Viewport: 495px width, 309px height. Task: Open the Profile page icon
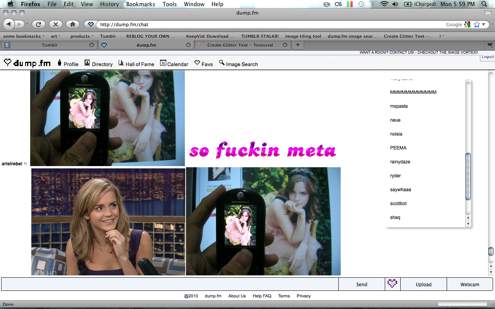click(60, 63)
